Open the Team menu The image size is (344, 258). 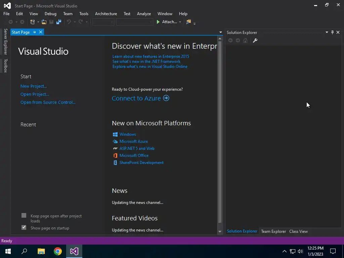[x=68, y=13]
